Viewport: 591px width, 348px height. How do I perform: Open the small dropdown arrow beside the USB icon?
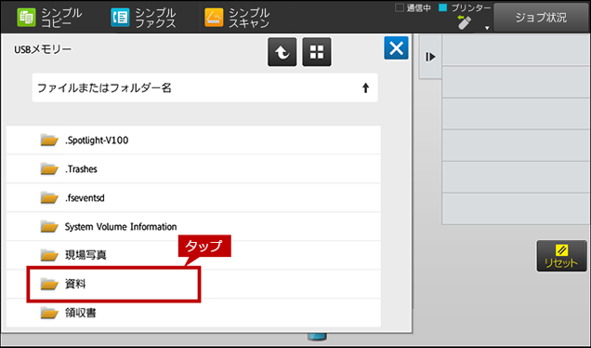(487, 28)
